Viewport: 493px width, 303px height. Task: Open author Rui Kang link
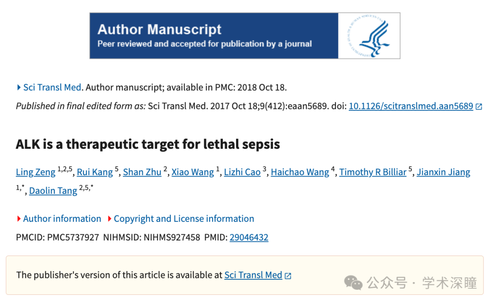(94, 172)
